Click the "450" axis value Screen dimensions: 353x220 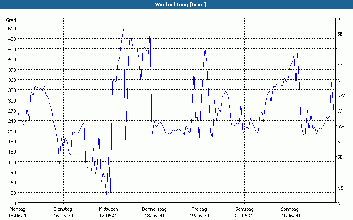(12, 49)
